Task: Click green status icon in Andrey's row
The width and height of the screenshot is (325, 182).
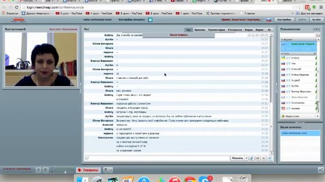Action: 316,58
